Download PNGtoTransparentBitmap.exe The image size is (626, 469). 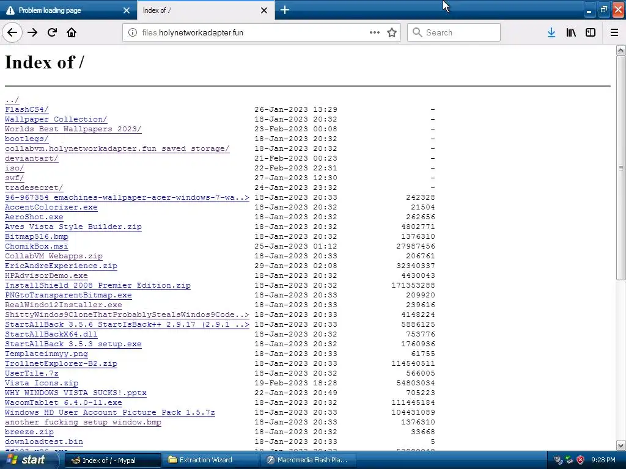pos(68,295)
